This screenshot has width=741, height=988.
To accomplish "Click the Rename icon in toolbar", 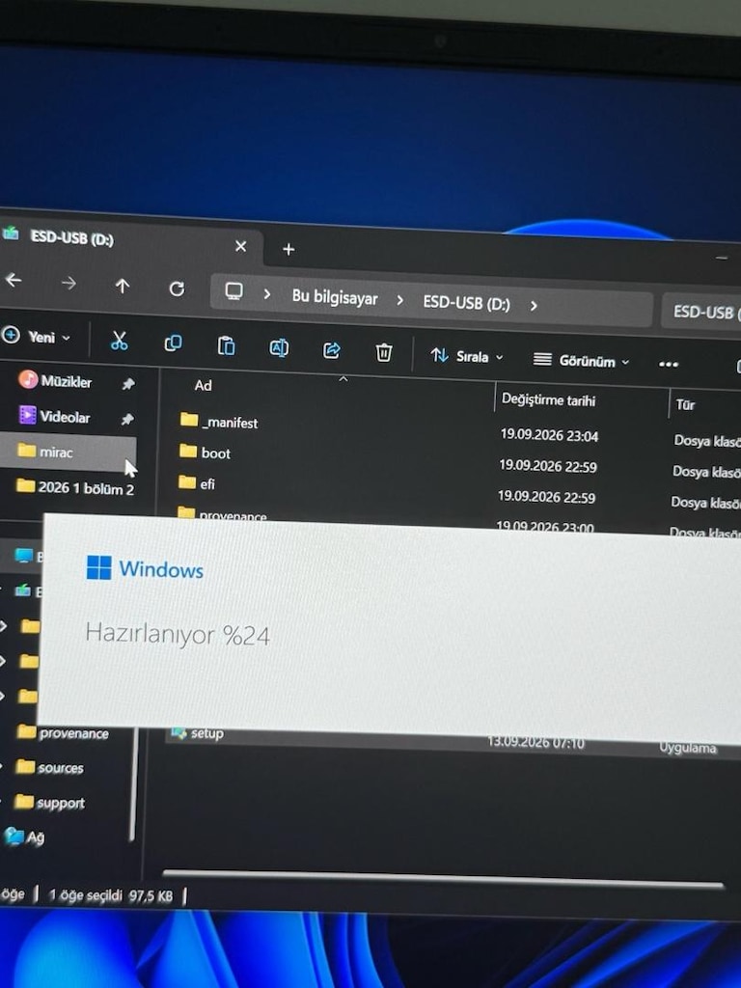I will point(279,347).
